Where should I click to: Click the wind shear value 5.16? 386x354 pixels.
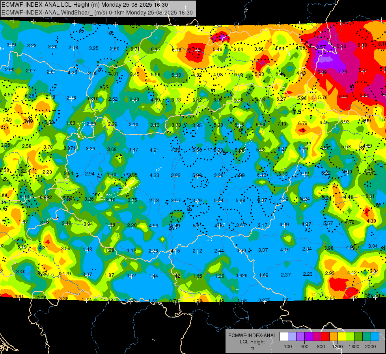point(239,125)
